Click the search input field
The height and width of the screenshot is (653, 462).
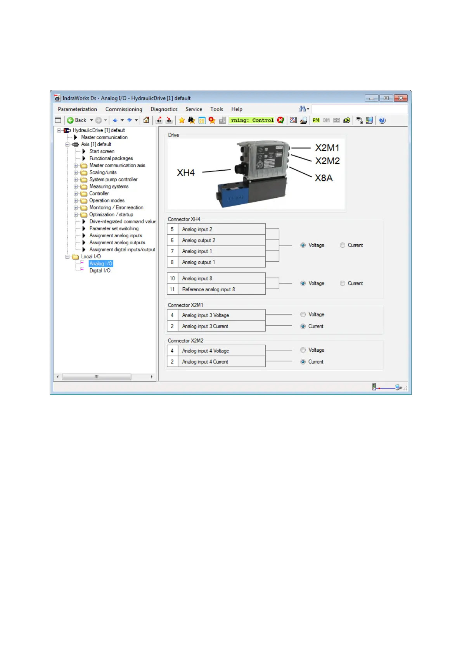pyautogui.click(x=360, y=109)
